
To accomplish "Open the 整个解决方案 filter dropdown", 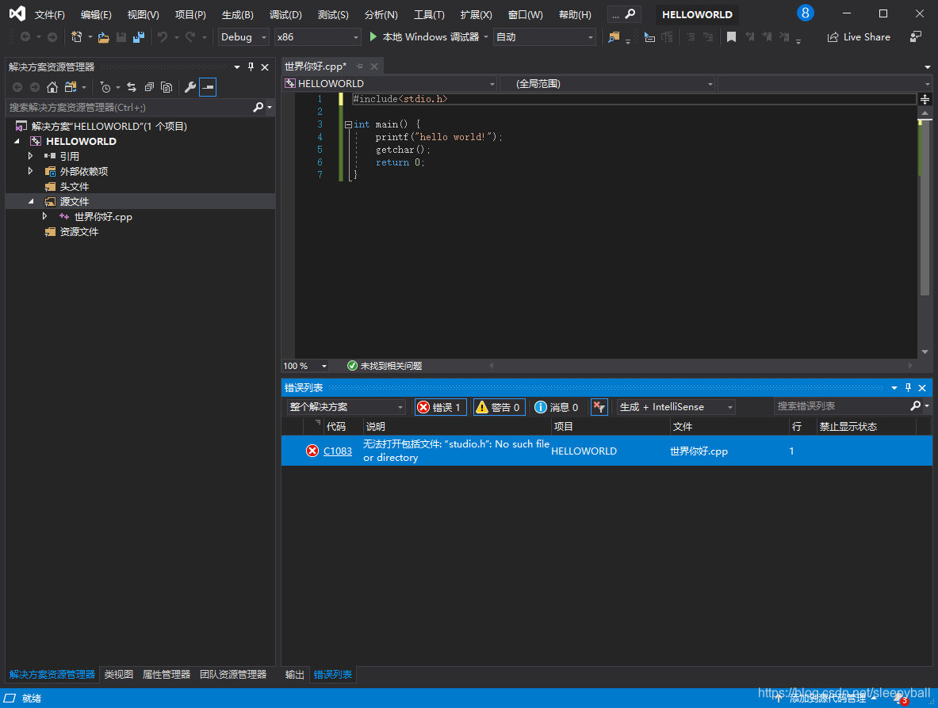I will pyautogui.click(x=346, y=407).
